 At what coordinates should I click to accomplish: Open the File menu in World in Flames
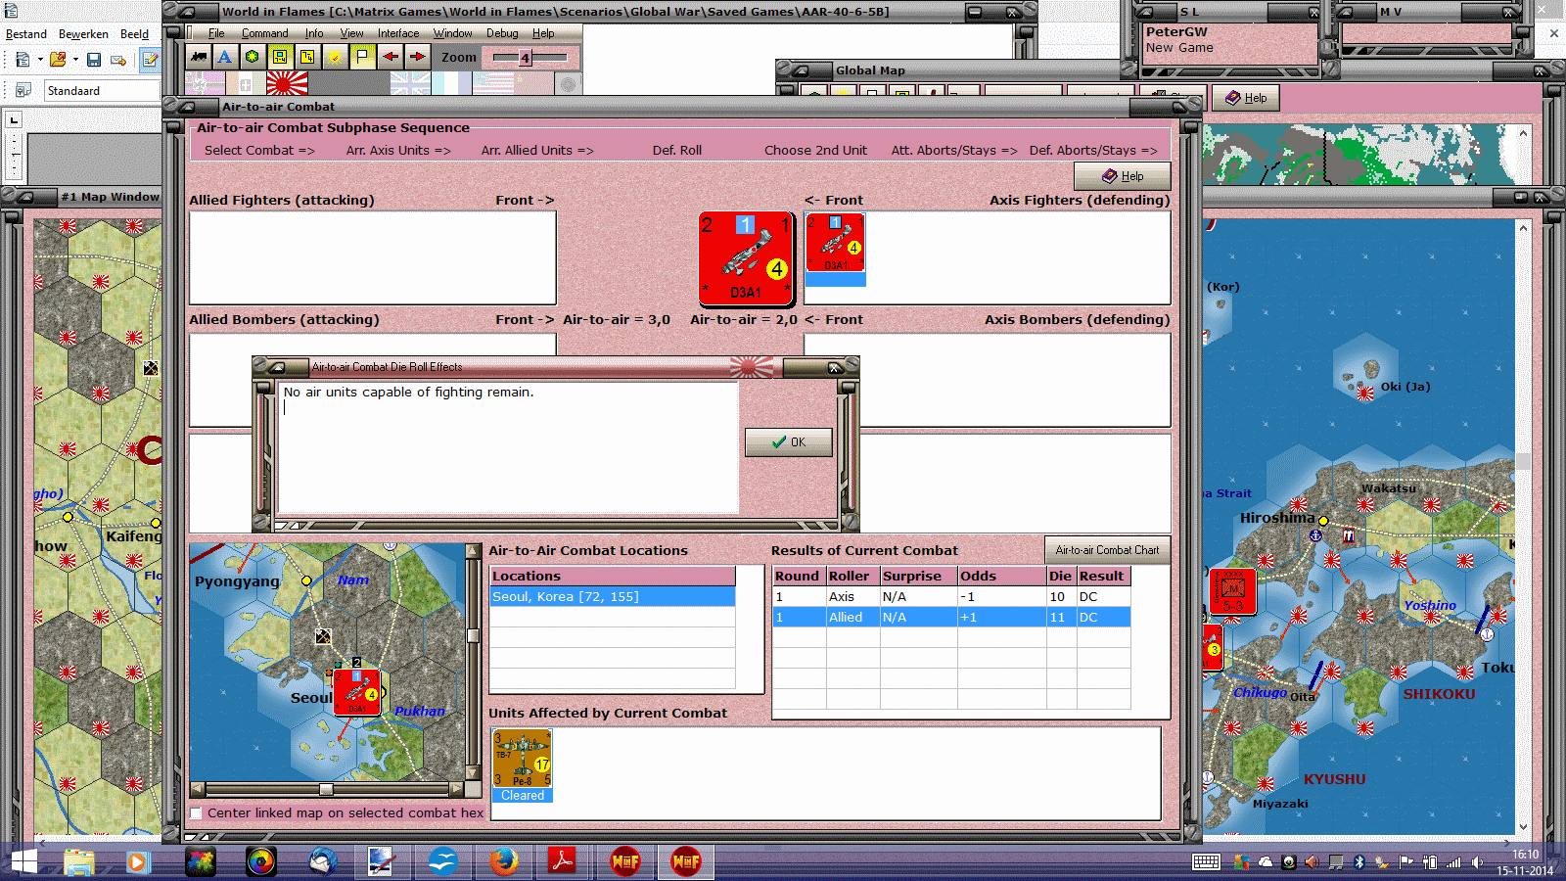click(x=216, y=33)
